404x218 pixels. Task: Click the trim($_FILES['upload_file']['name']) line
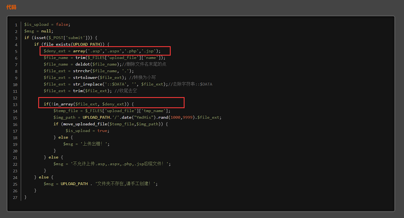tap(104, 58)
